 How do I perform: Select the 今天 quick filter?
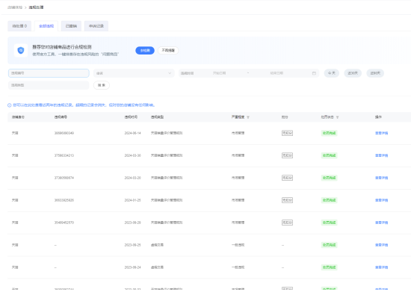click(332, 73)
